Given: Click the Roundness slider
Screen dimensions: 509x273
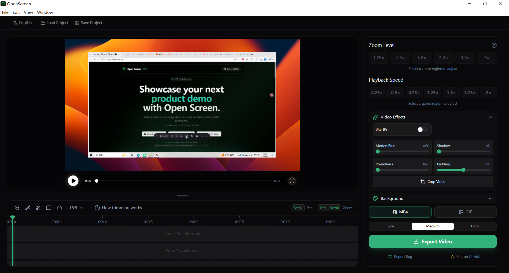Looking at the screenshot, I should pyautogui.click(x=402, y=170).
